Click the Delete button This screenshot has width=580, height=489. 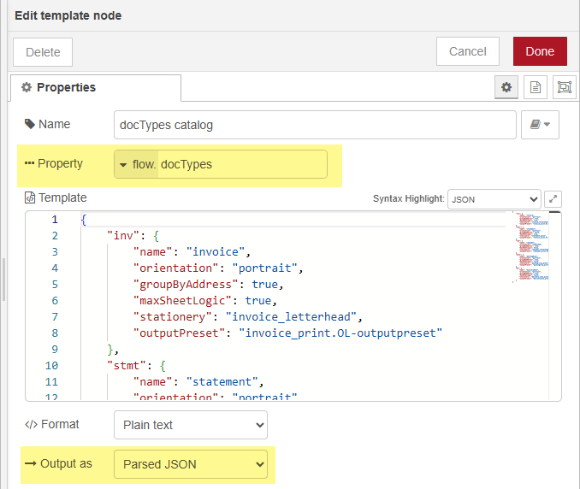[43, 51]
